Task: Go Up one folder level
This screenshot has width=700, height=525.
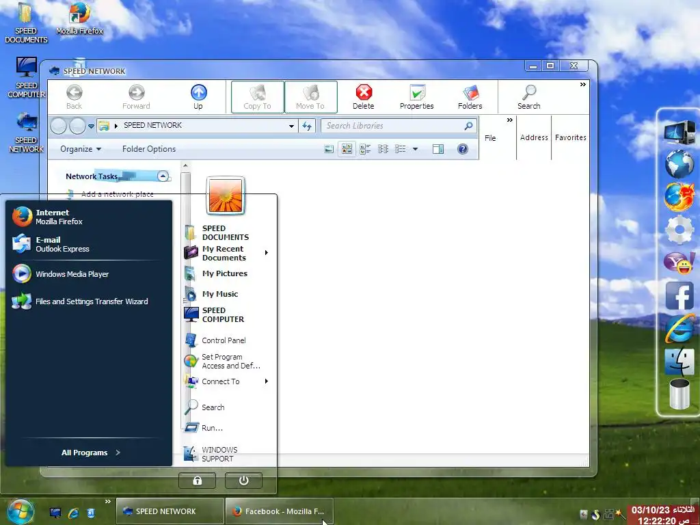Action: (198, 97)
